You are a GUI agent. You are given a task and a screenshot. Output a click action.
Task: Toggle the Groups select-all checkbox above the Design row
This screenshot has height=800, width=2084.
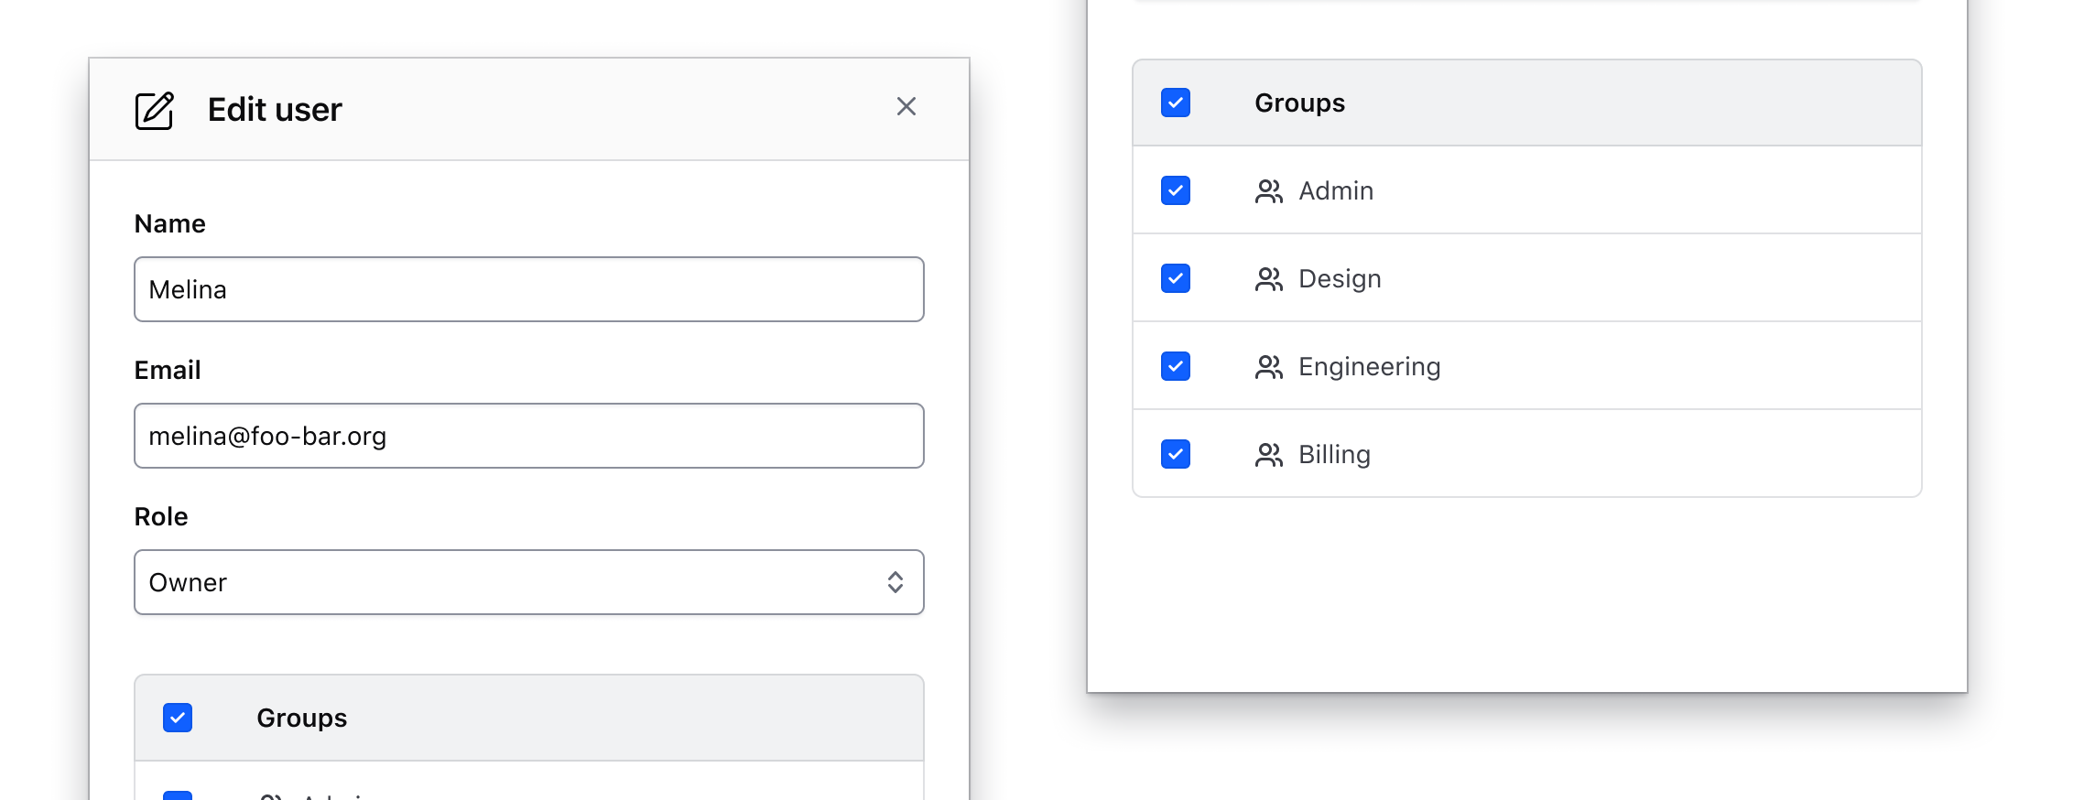coord(1176,103)
